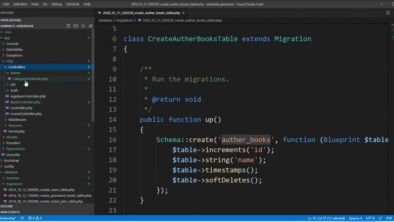Viewport: 394px width, 222px height.
Task: Expand the Exceptions folder
Action: tap(4, 55)
